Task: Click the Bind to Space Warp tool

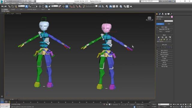Action: point(16,6)
